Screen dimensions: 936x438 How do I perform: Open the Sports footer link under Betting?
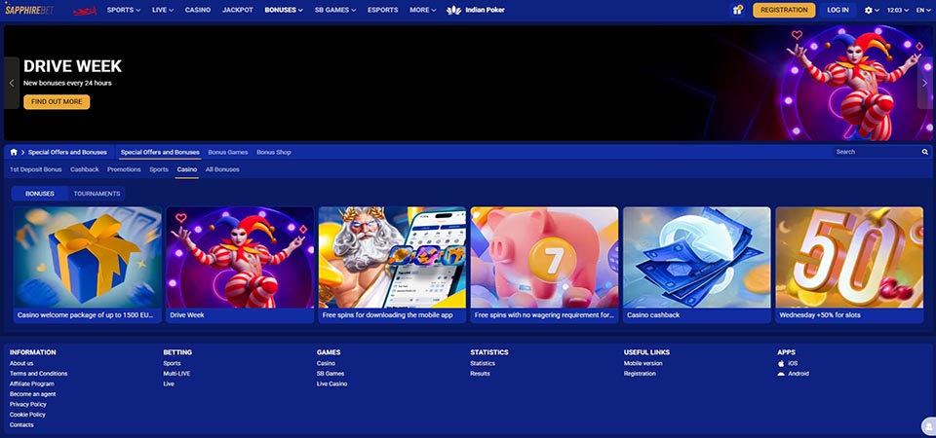172,363
